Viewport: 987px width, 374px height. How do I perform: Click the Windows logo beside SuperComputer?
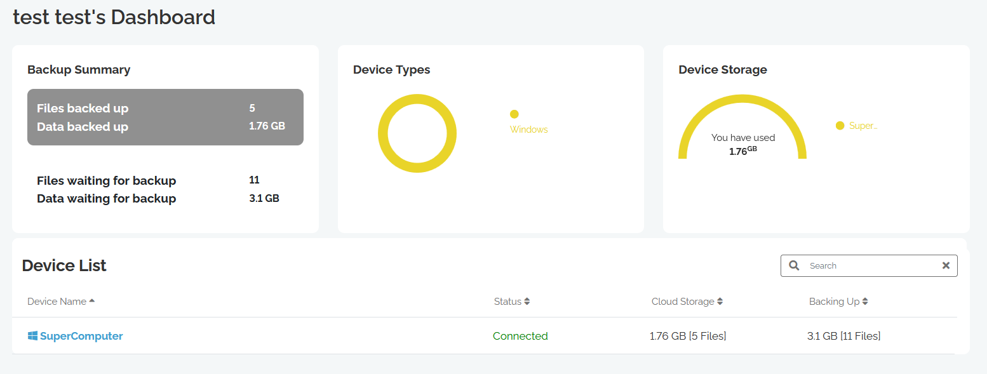pos(33,336)
